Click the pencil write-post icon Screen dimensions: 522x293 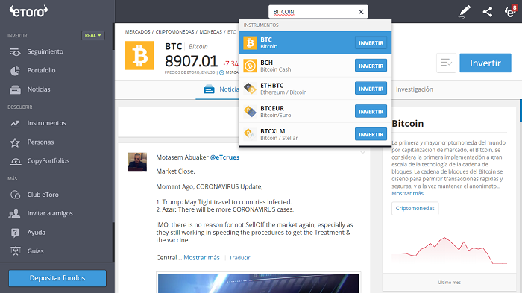pos(465,12)
